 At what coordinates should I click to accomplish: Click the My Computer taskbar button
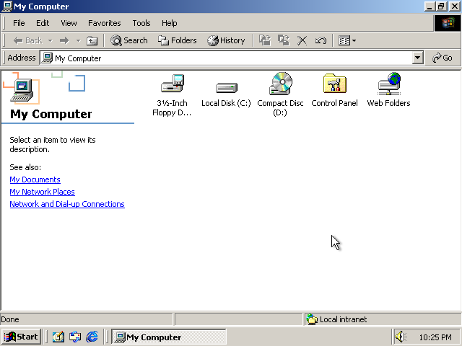pos(168,337)
